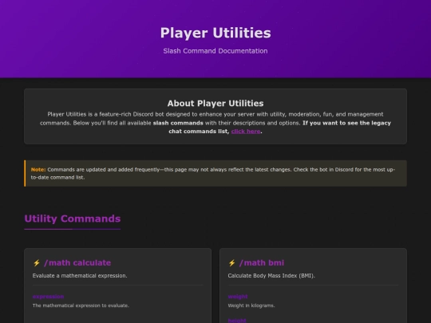Screen dimensions: 431x323
Task: Click the 'expression' option name
Action: coord(48,297)
